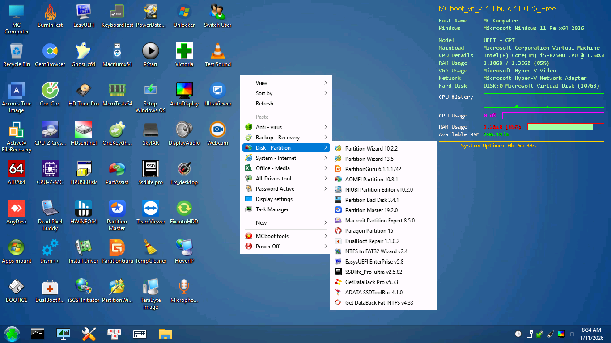Open the display color tray icon
The height and width of the screenshot is (343, 611).
[x=561, y=334]
